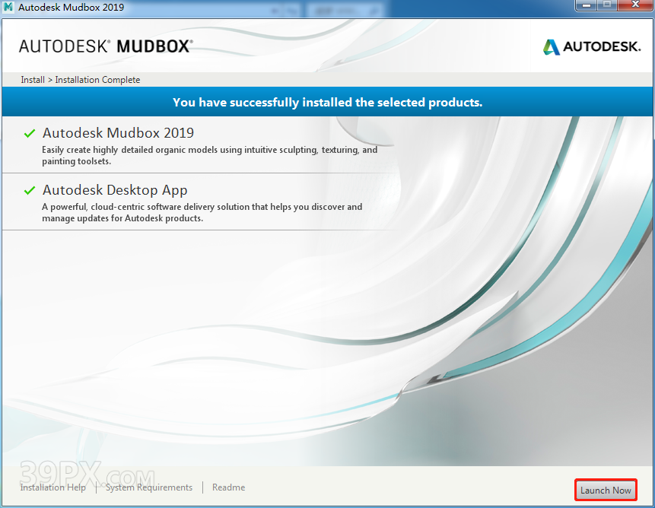Click the Installation Complete breadcrumb item
The image size is (655, 508).
(x=97, y=80)
